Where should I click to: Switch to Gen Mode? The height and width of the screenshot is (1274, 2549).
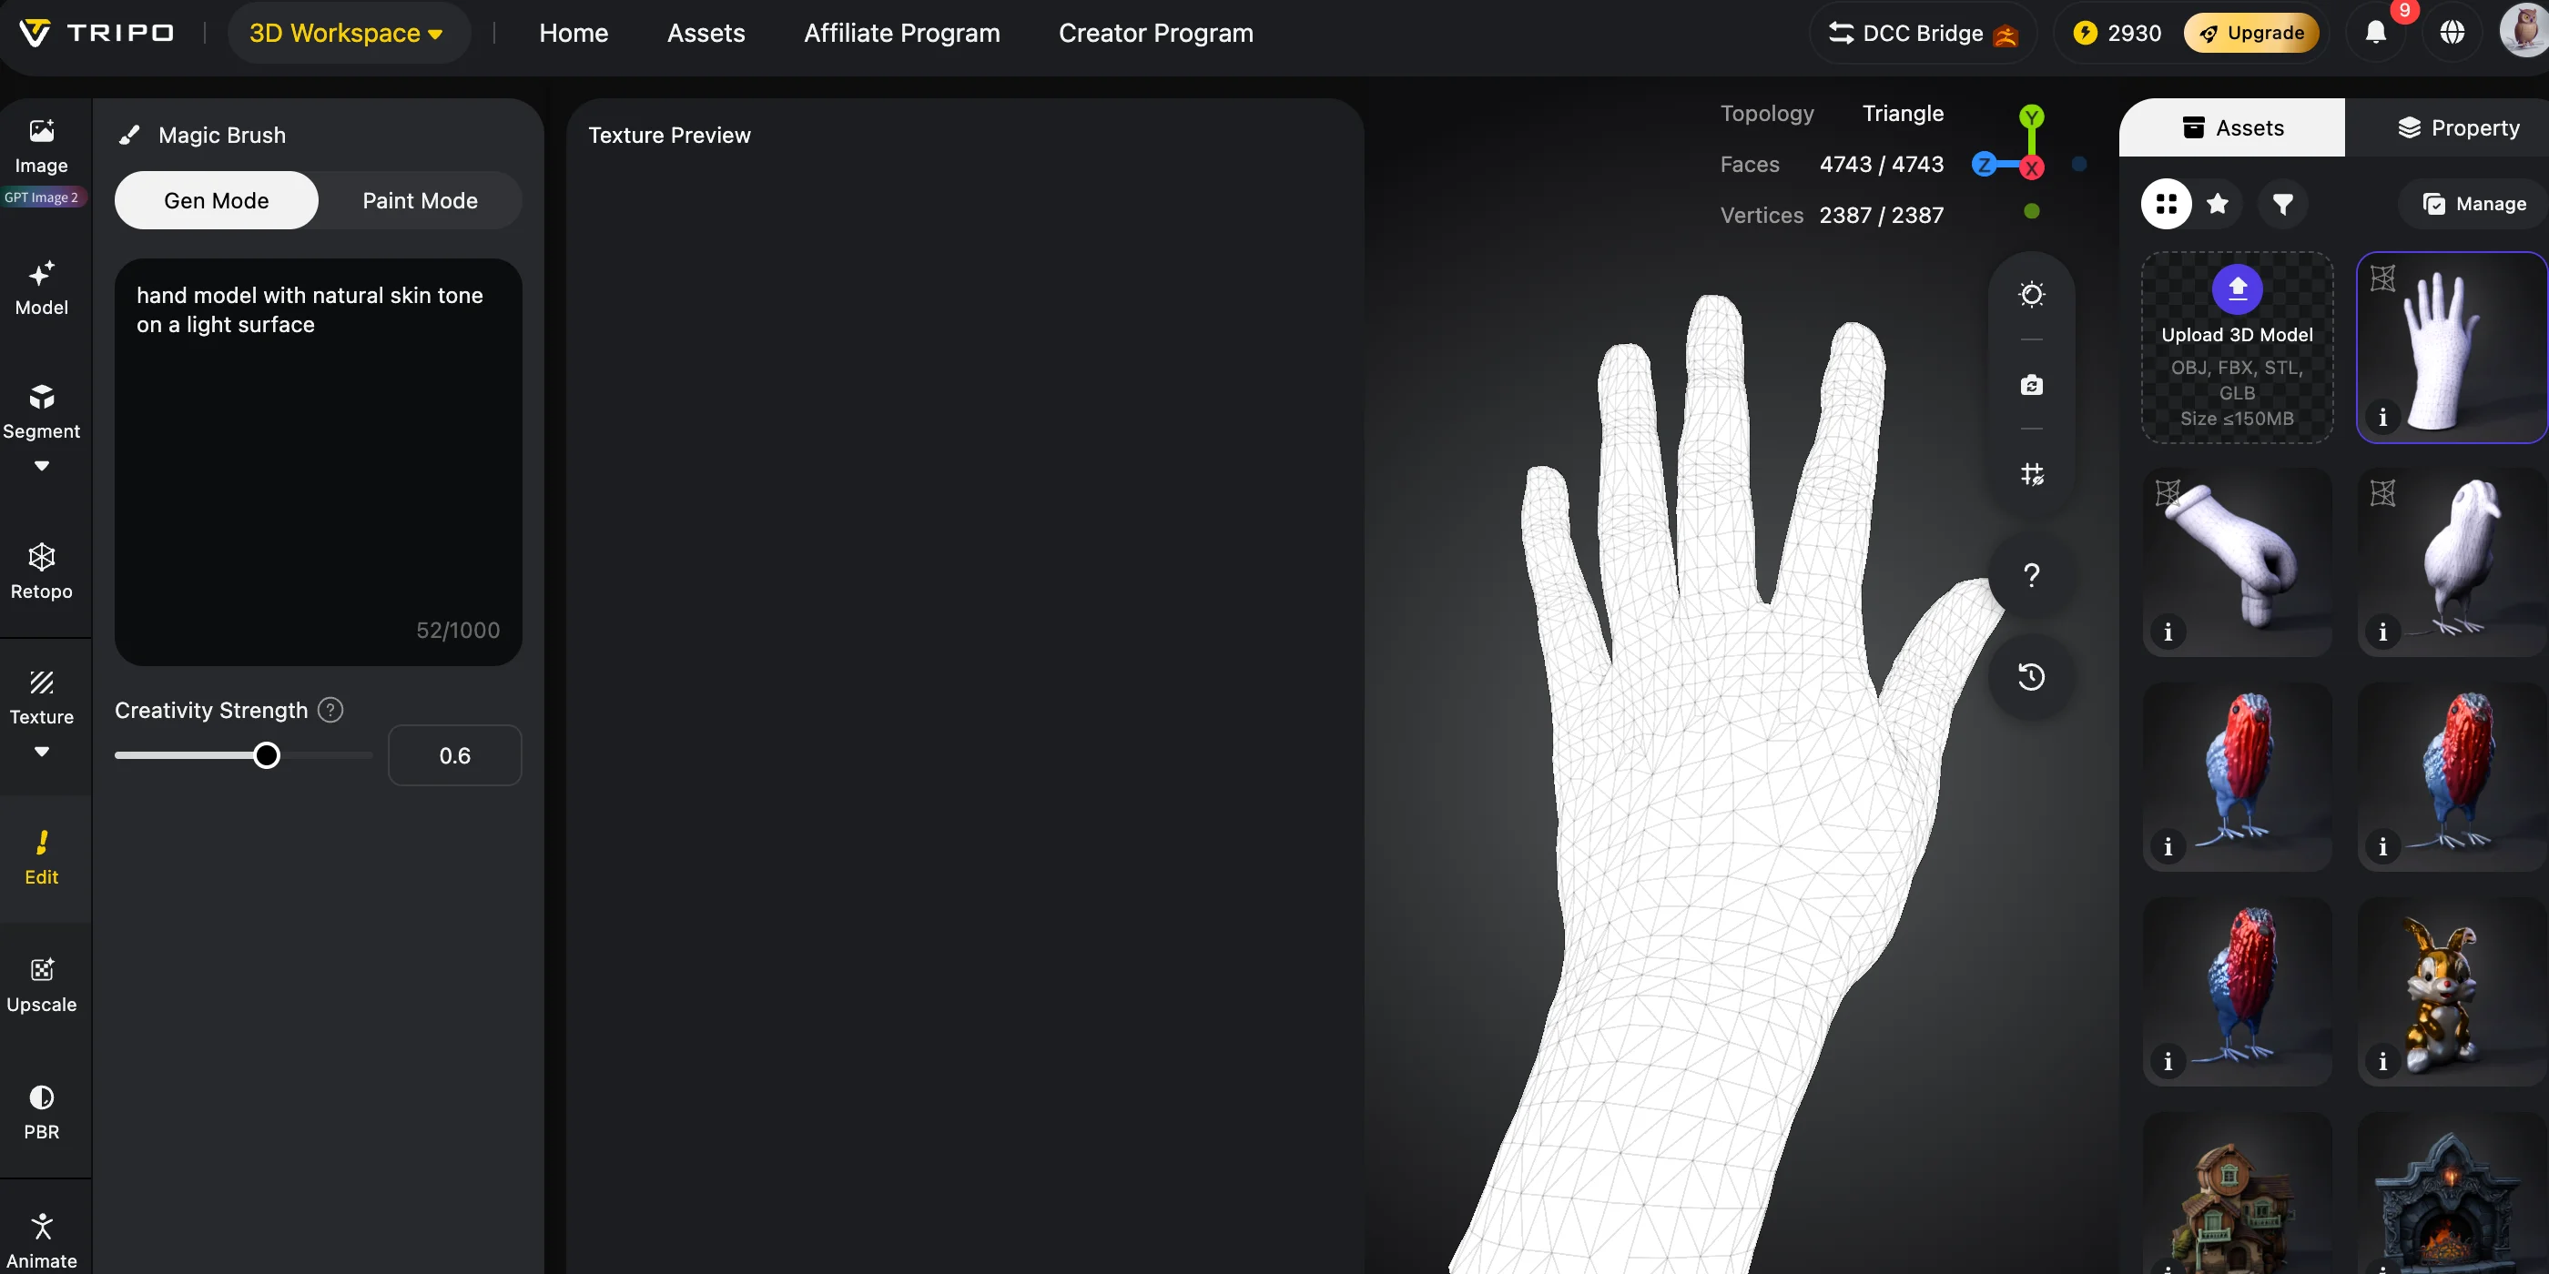(217, 201)
